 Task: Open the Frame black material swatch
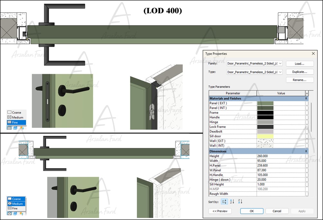(265, 113)
